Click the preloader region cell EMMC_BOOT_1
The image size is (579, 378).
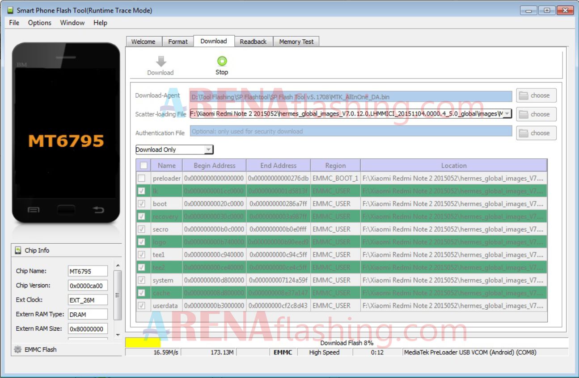336,178
